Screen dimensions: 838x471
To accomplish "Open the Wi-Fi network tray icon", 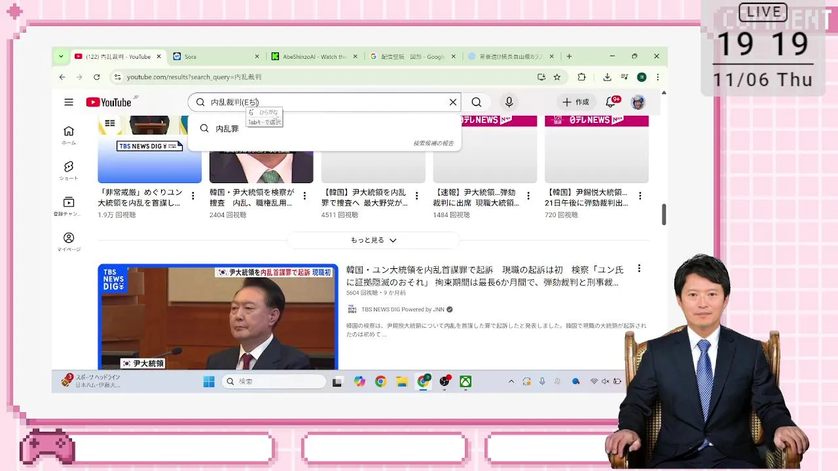I will pos(594,381).
